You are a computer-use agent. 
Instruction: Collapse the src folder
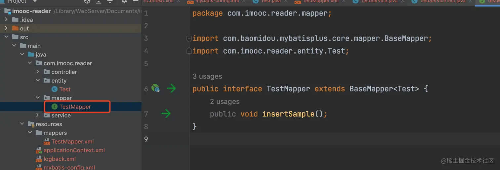tap(6, 37)
